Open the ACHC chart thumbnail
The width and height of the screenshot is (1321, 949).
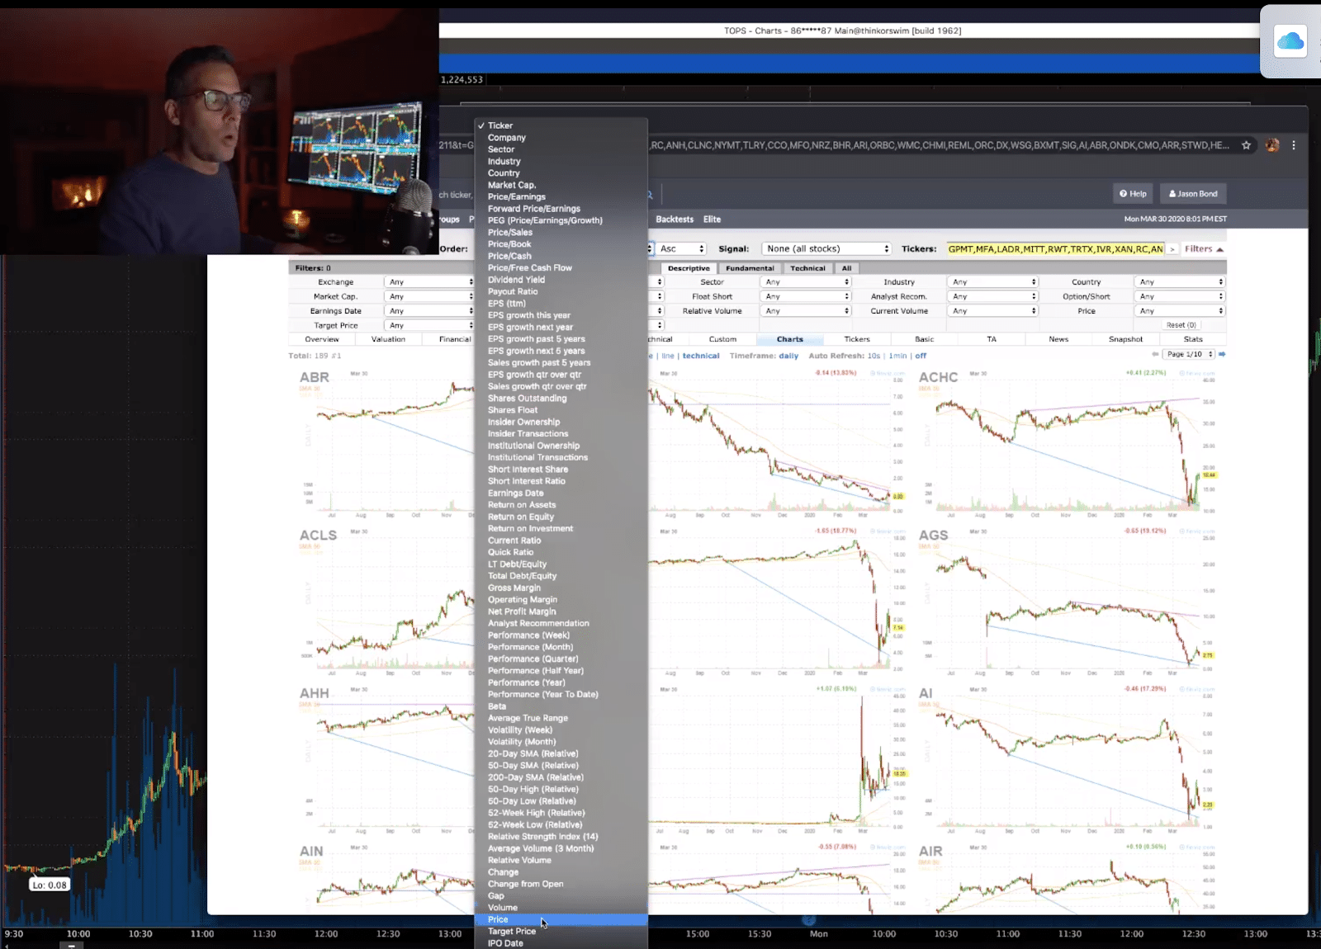click(1068, 443)
